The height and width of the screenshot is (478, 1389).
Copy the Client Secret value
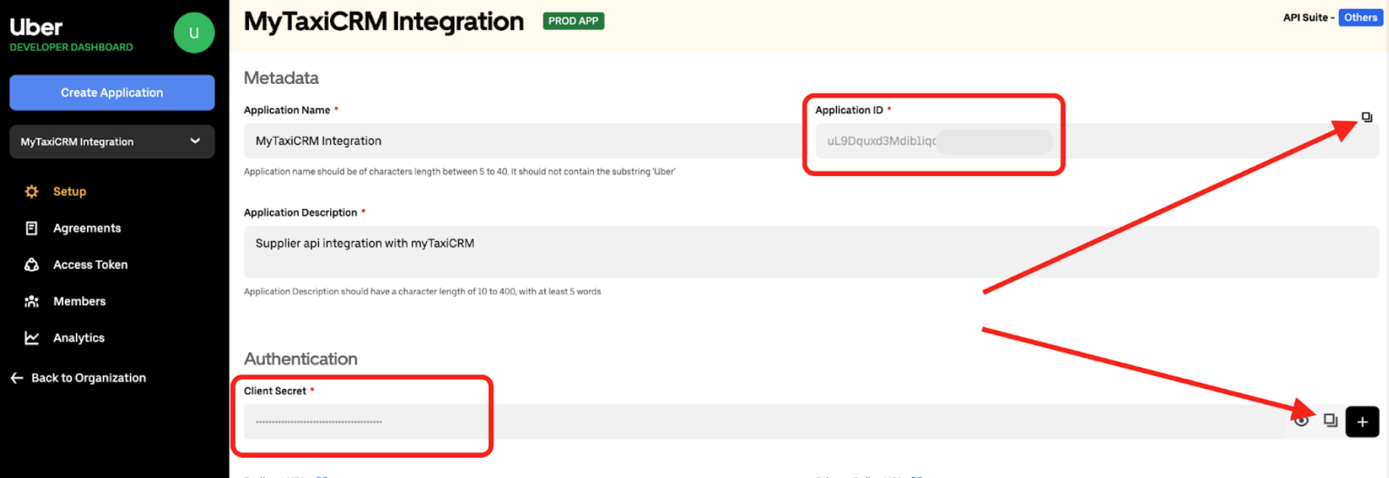(x=1330, y=420)
